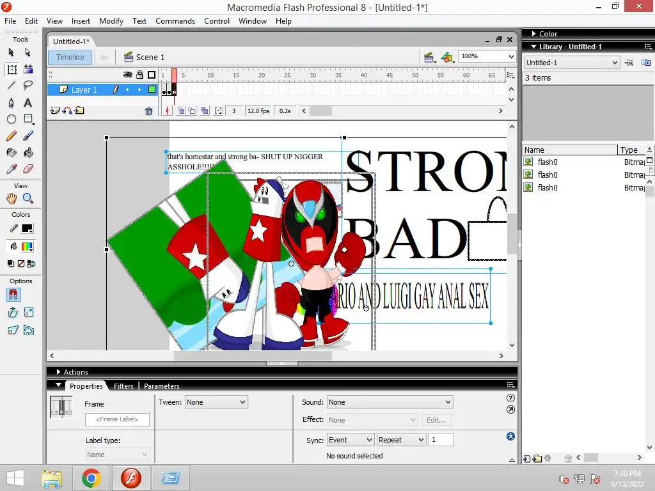Viewport: 655px width, 491px height.
Task: Toggle Onion Skin Outlines button
Action: 192,111
